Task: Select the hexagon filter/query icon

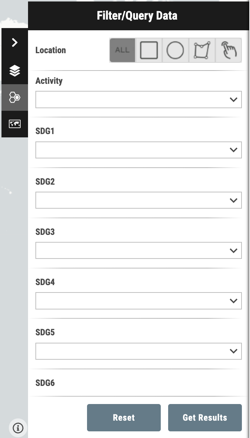Action: click(15, 97)
